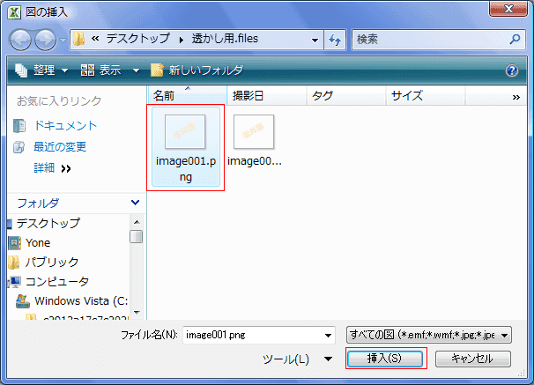
Task: Click the キャンセル button
Action: (472, 359)
